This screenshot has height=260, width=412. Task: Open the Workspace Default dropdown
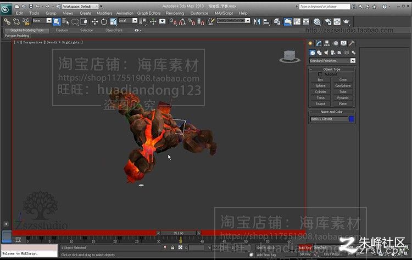(80, 6)
